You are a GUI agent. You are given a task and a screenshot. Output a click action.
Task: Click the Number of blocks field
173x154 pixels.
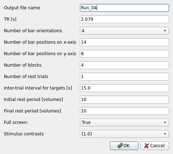coord(124,65)
